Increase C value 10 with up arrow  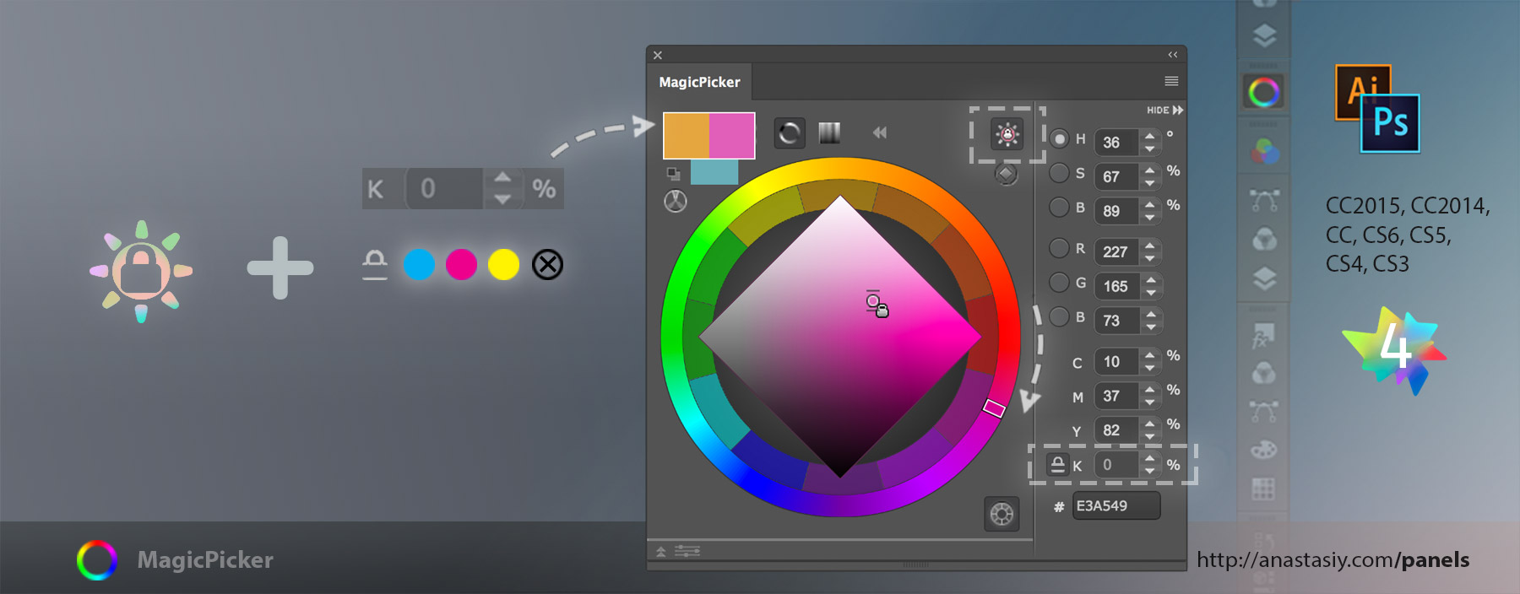pyautogui.click(x=1150, y=355)
